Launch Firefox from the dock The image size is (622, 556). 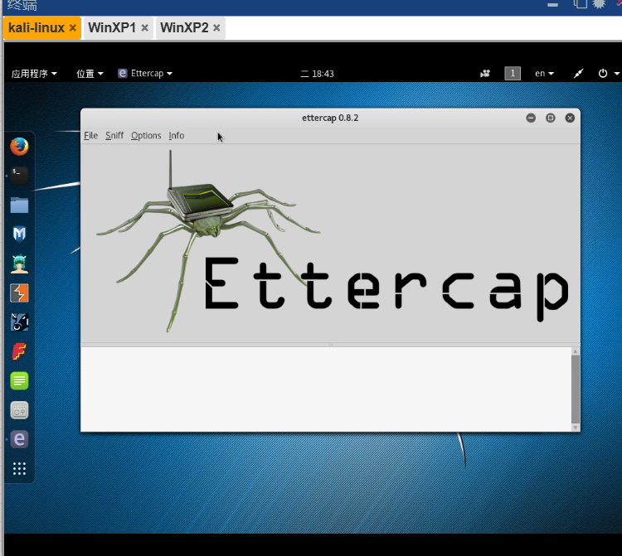coord(19,147)
